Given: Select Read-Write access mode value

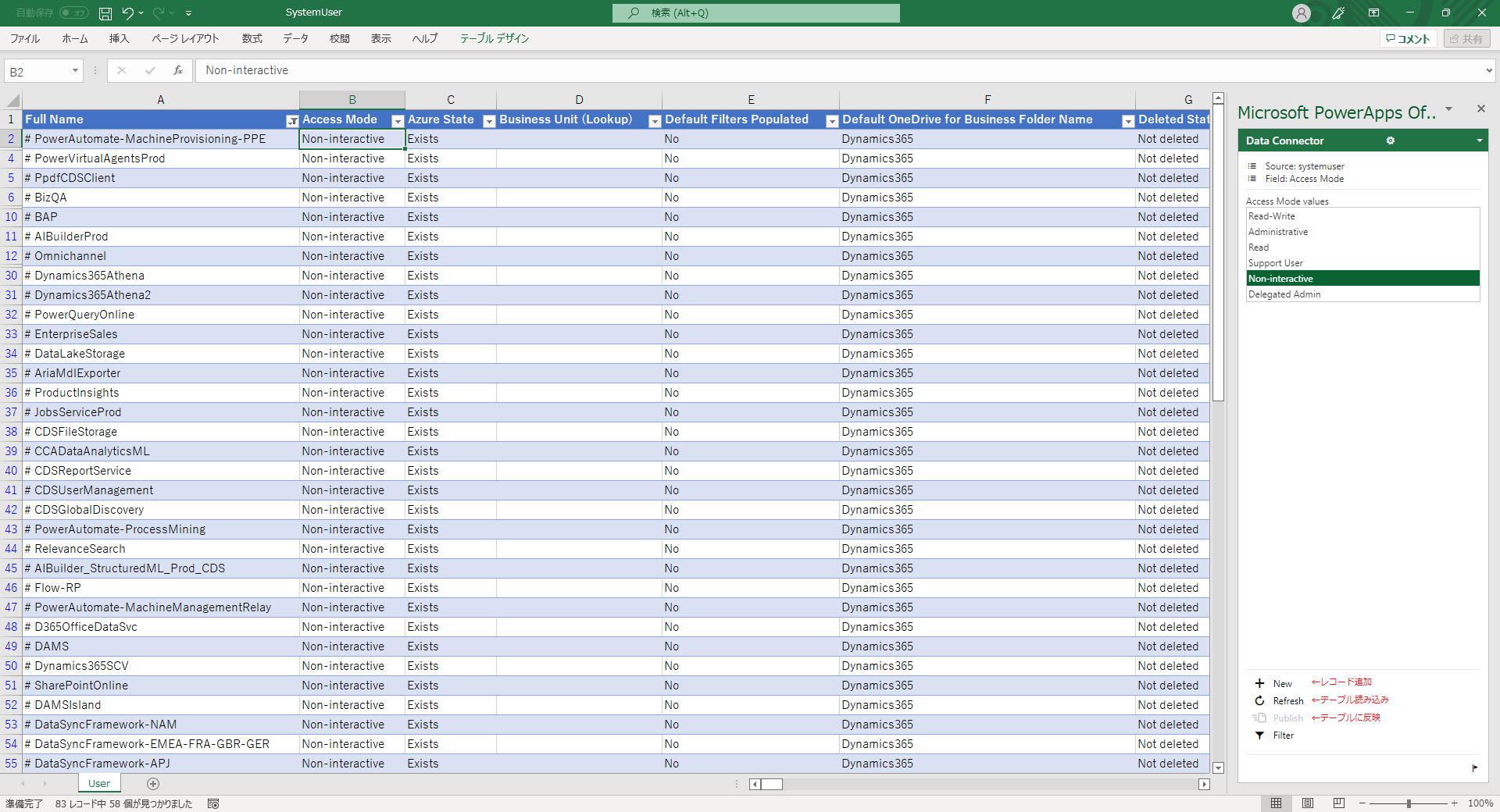Looking at the screenshot, I should [1362, 216].
